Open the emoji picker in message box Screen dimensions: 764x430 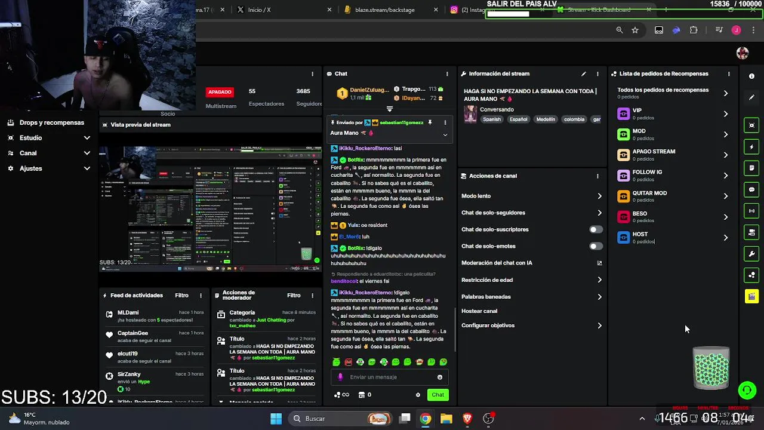[x=440, y=377]
